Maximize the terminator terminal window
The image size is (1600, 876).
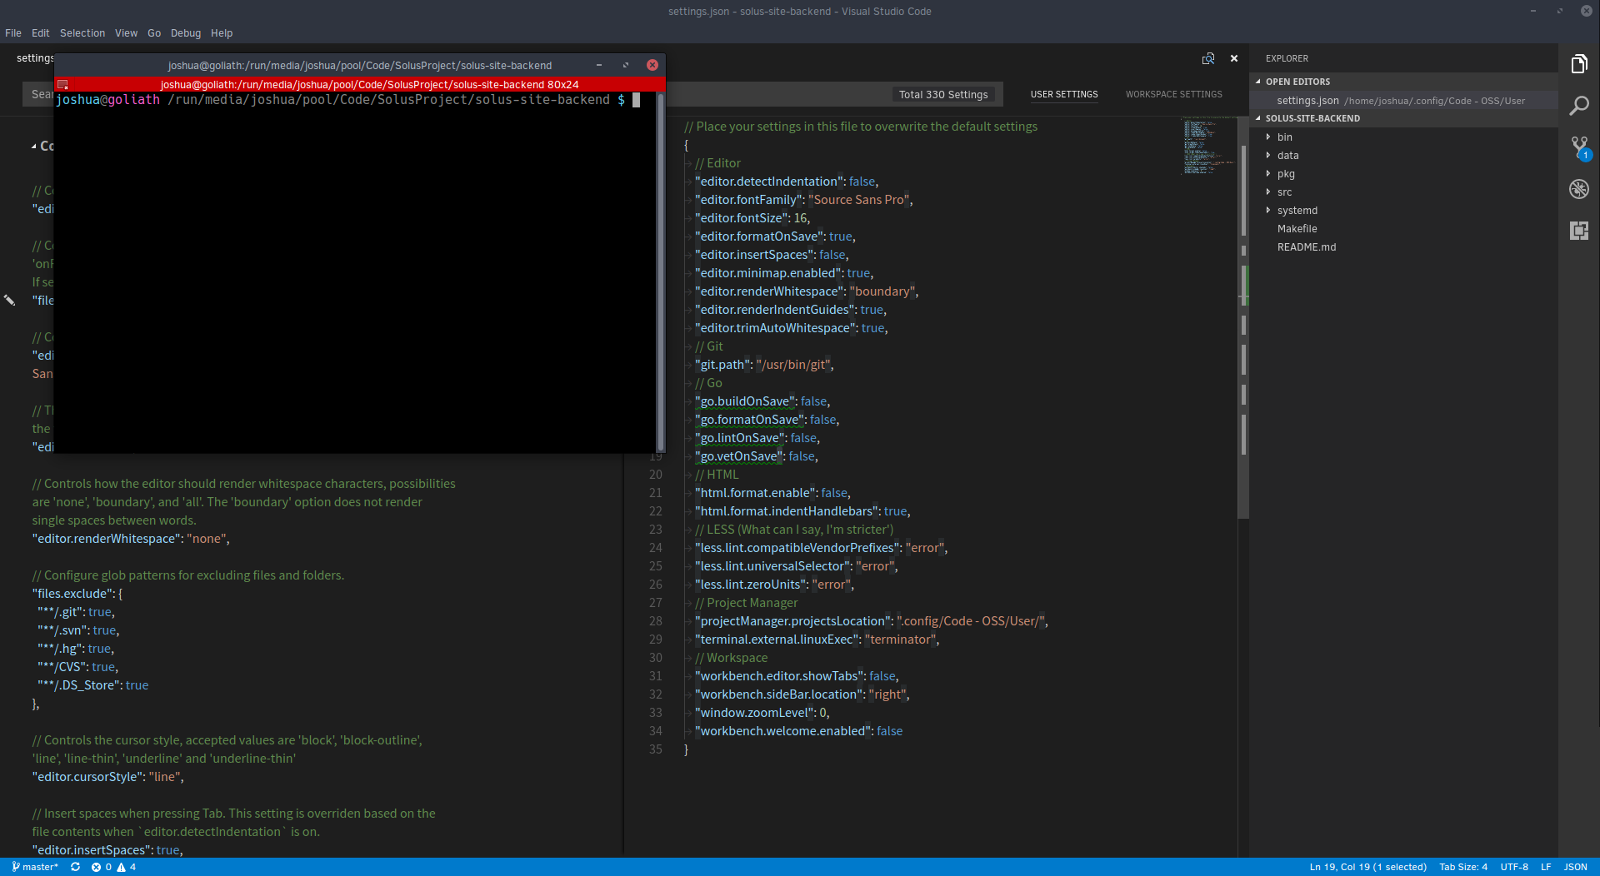click(x=626, y=65)
